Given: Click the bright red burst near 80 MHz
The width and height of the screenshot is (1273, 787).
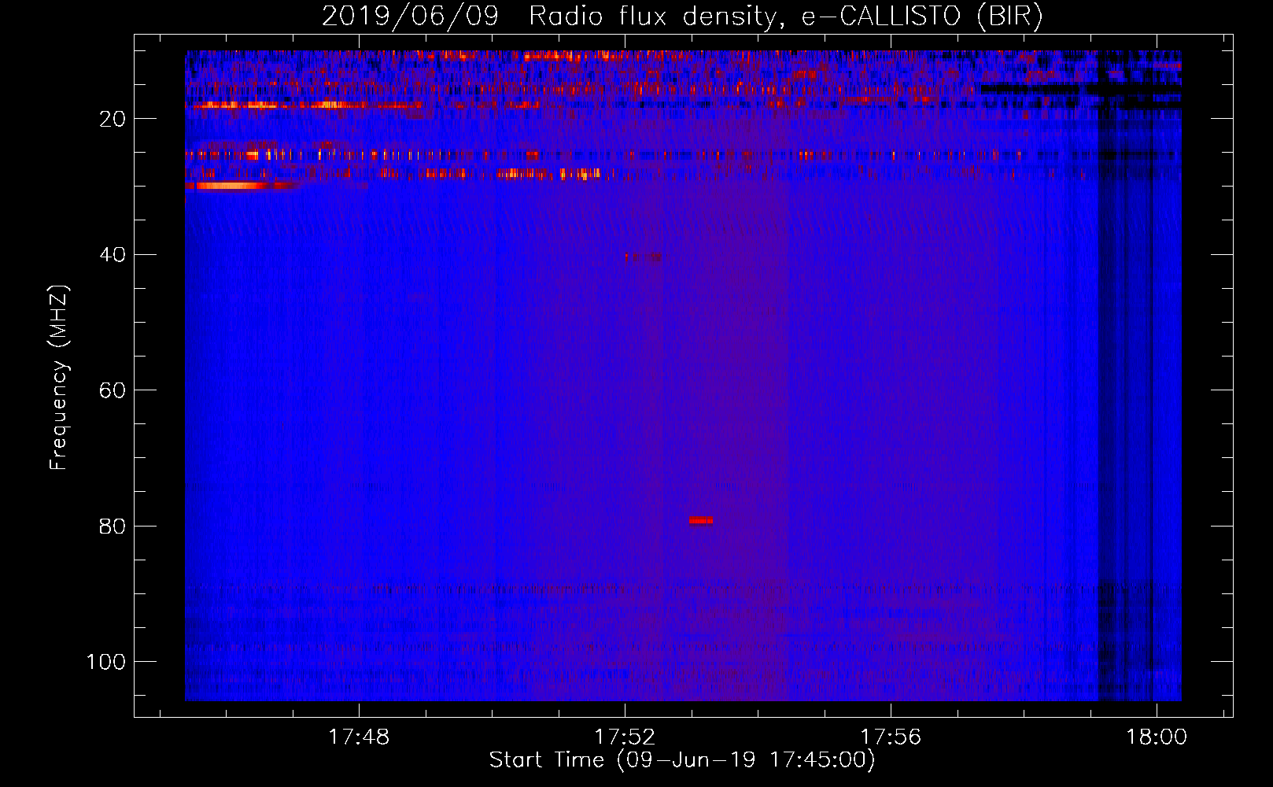Looking at the screenshot, I should [700, 520].
